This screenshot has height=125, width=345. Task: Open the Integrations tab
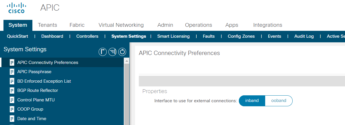(x=267, y=25)
